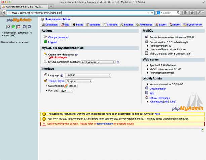This screenshot has width=206, height=160.
Task: Open MySQL connection collation dropdown
Action: point(98,62)
